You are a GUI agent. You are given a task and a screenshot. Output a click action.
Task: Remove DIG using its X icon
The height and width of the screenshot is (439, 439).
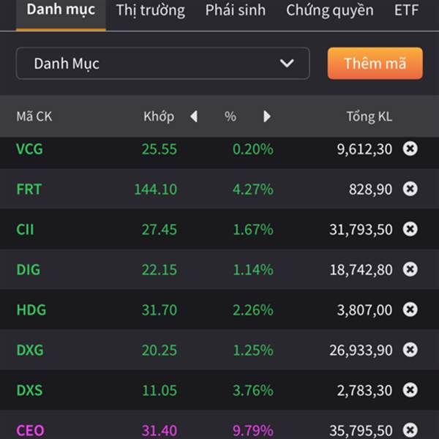click(x=410, y=269)
